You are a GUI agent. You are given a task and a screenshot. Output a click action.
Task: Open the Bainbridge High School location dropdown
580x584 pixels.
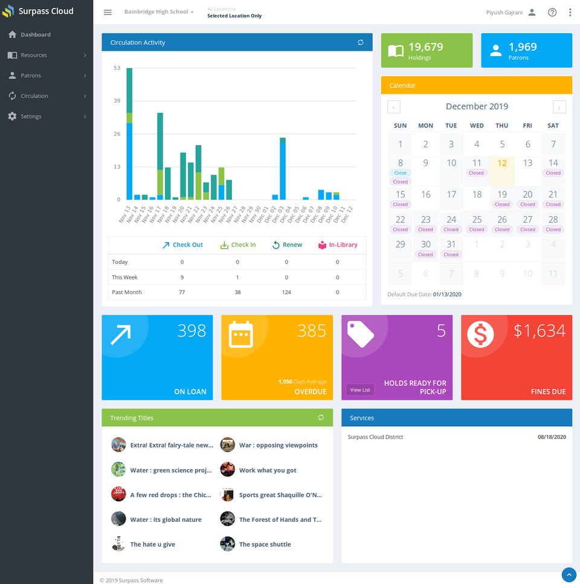pos(159,12)
